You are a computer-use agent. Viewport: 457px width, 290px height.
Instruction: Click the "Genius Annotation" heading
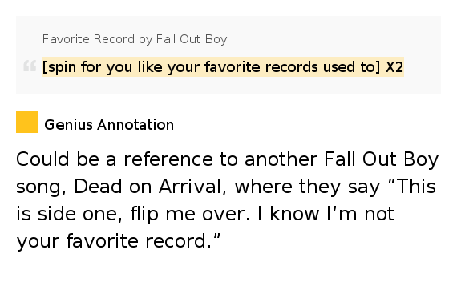click(x=109, y=125)
